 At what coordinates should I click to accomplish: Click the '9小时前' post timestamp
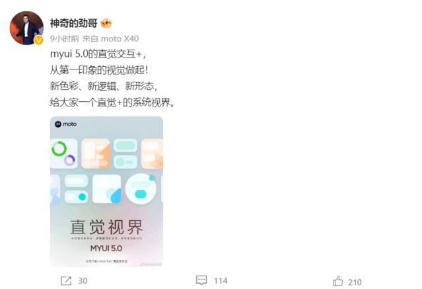[64, 39]
